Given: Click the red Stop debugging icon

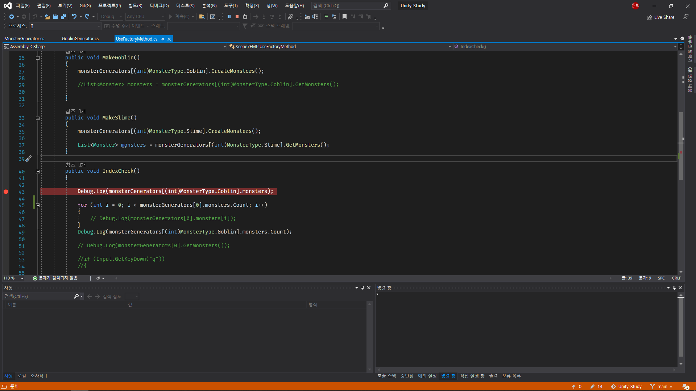Looking at the screenshot, I should 237,17.
